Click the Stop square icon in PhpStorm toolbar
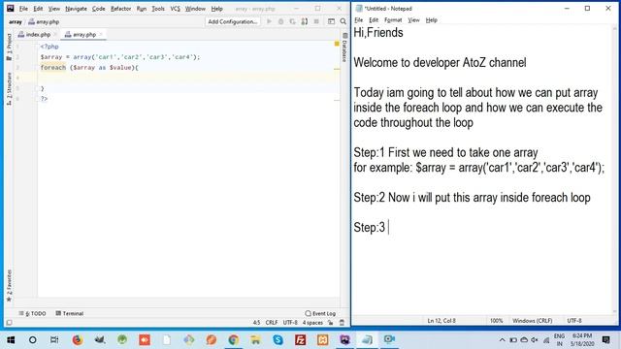This screenshot has height=349, width=621. click(316, 21)
